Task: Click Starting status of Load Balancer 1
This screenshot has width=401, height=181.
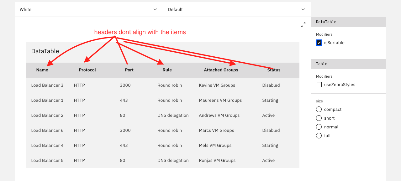Action: tap(270, 100)
